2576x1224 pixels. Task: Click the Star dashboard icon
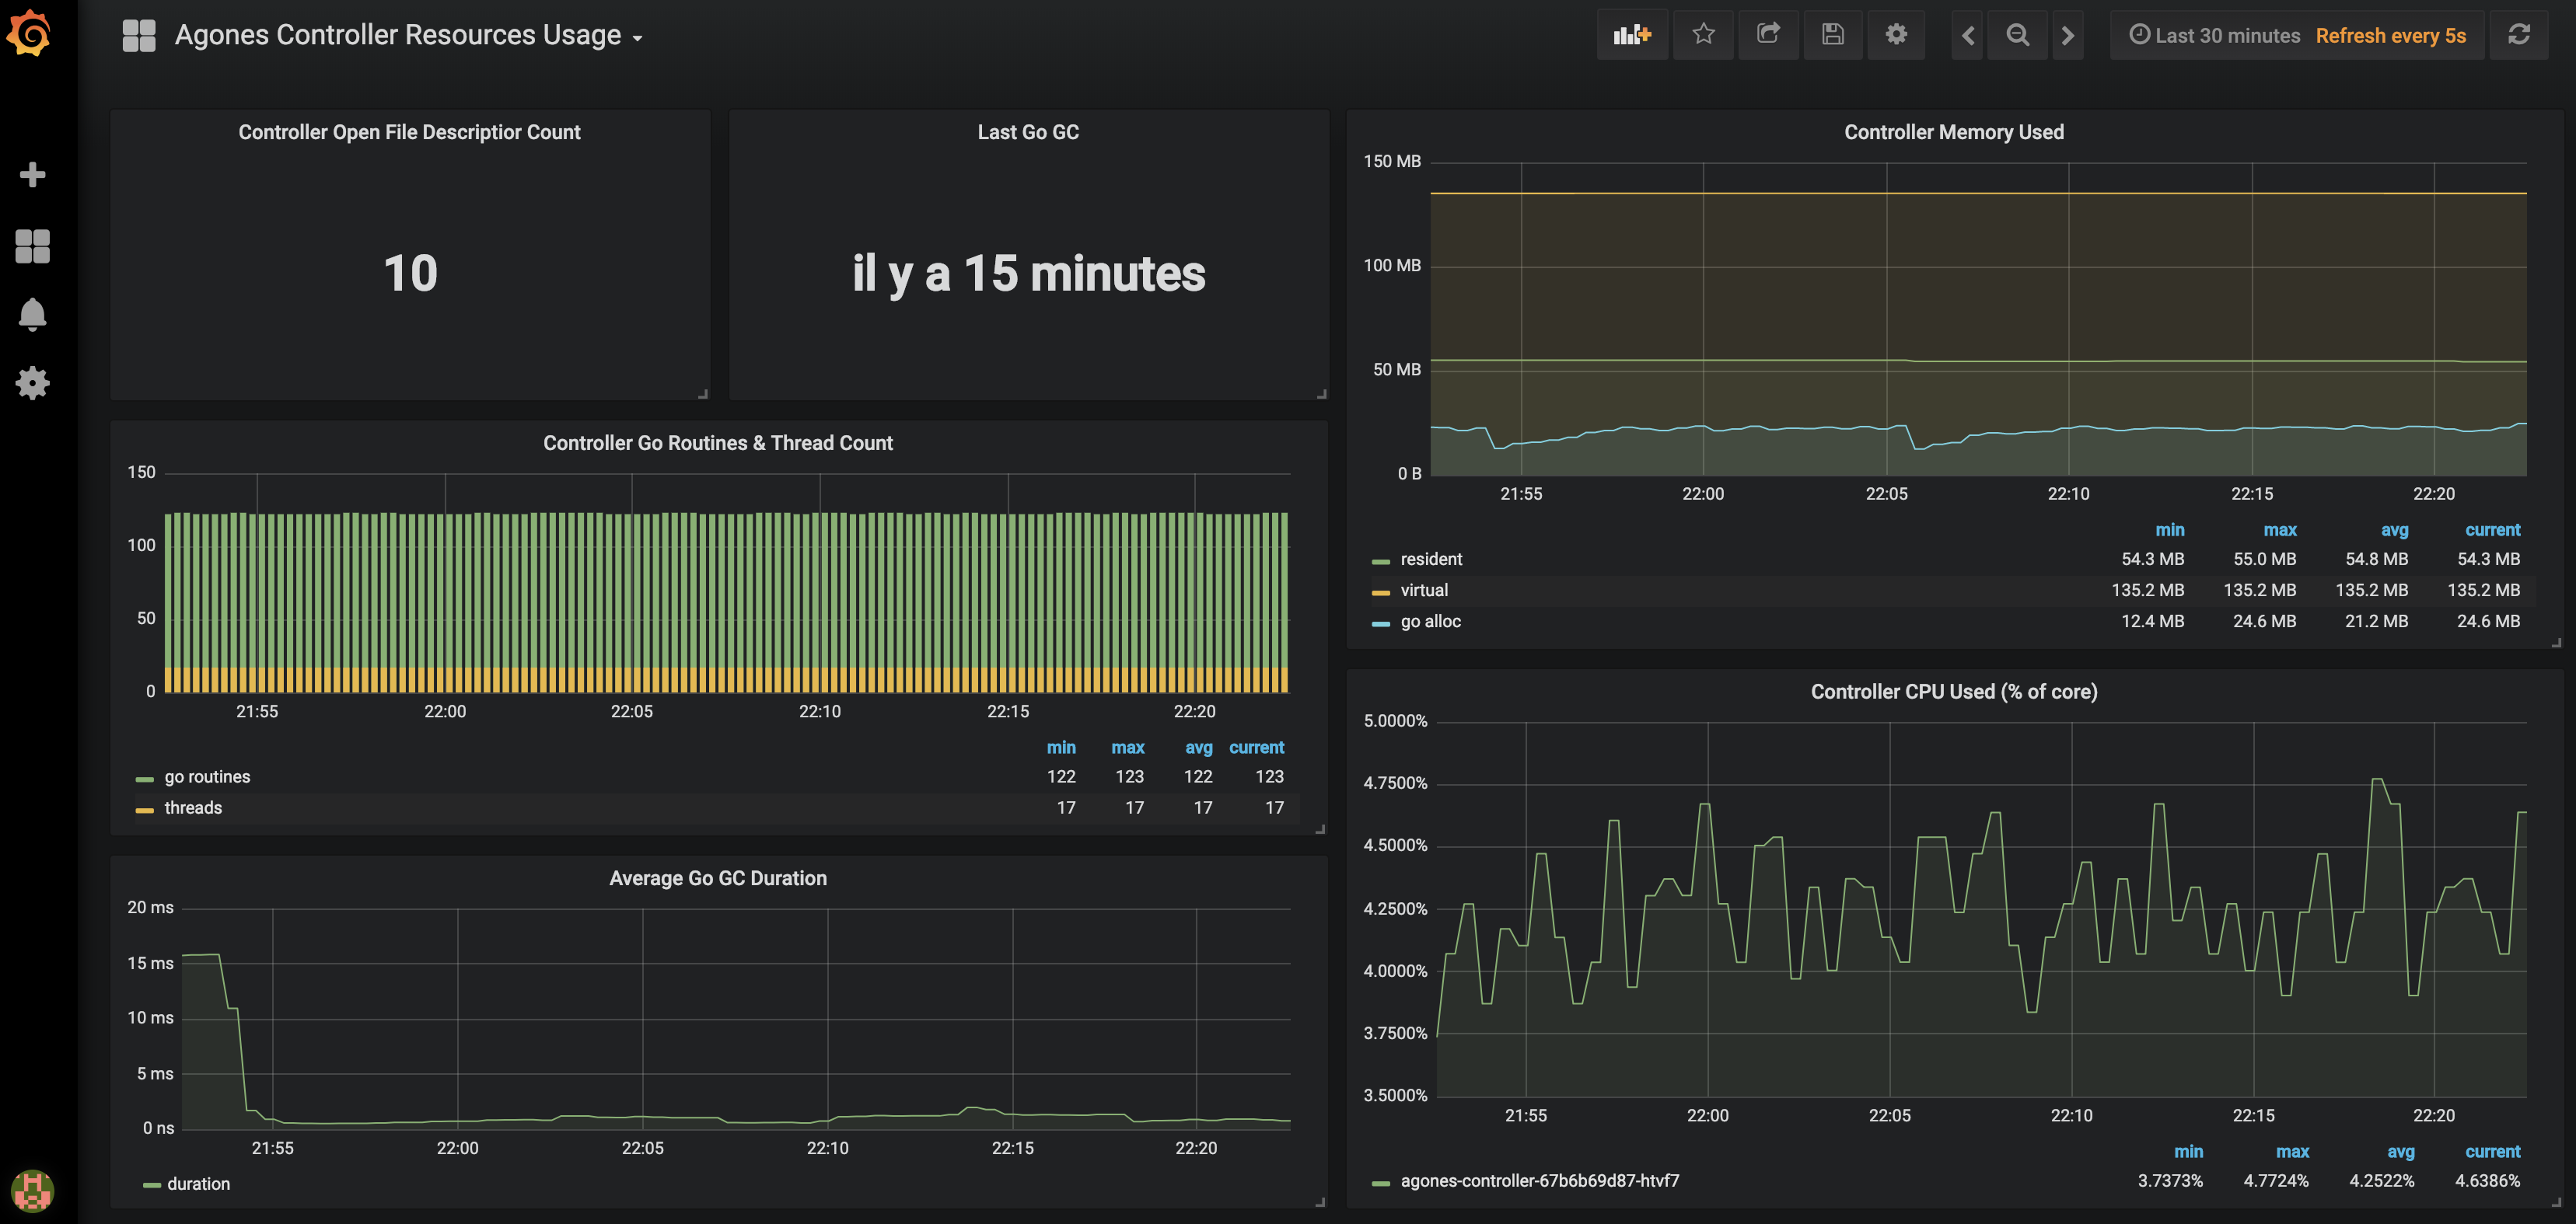pos(1704,33)
